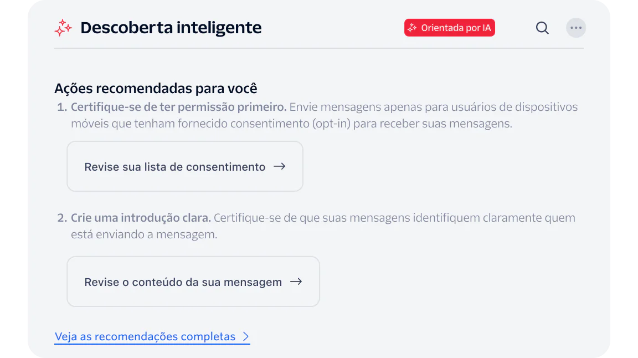
Task: Click the number '1.' in the list
Action: (x=61, y=106)
